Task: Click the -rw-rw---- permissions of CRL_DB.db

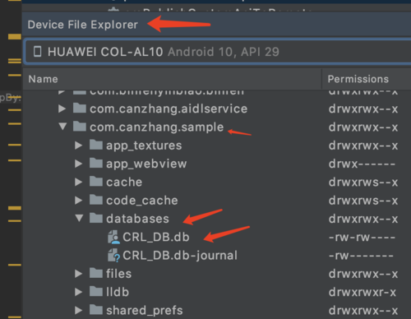Action: click(362, 238)
